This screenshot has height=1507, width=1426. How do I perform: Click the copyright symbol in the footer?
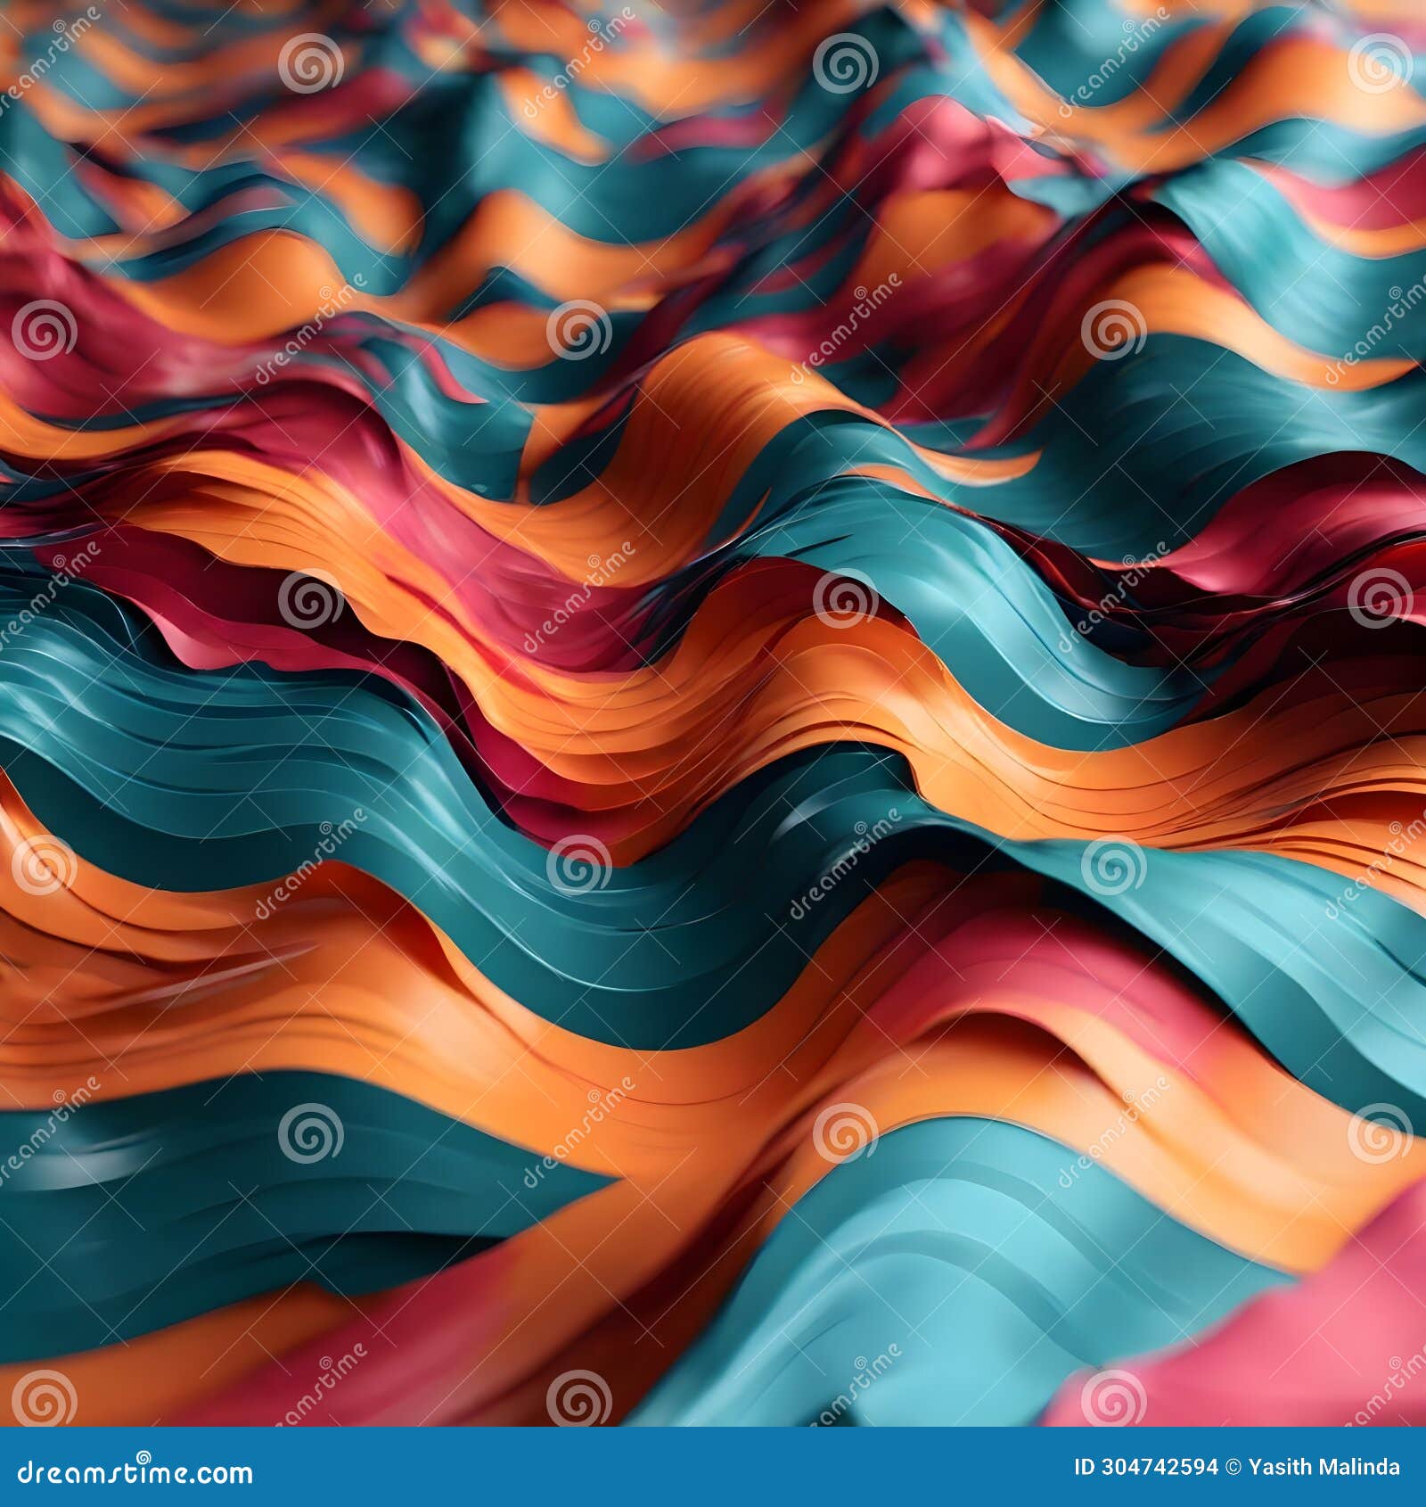pos(1234,1466)
